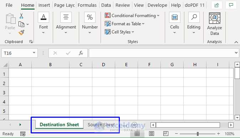Viewport: 240px width, 138px height.
Task: Select the Destination Sheet tab
Action: (x=59, y=124)
